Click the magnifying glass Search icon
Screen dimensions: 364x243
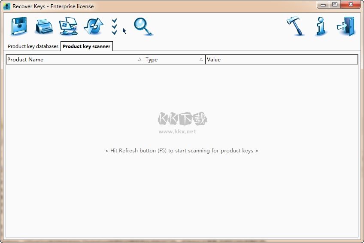tap(143, 27)
